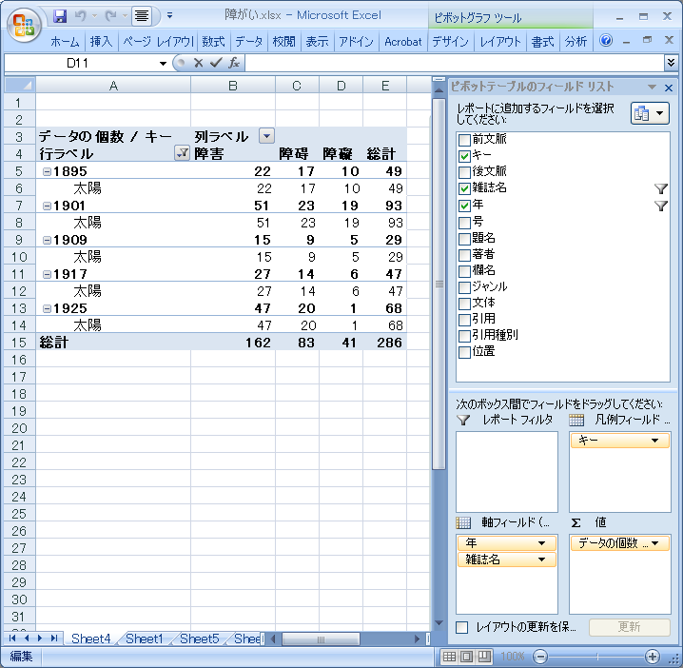Click the Office button
This screenshot has width=683, height=668.
pos(24,23)
